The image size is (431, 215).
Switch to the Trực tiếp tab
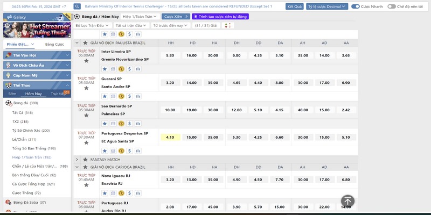58,94
